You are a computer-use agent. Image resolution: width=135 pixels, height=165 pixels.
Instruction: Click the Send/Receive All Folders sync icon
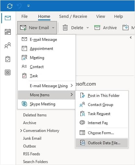(10, 6)
